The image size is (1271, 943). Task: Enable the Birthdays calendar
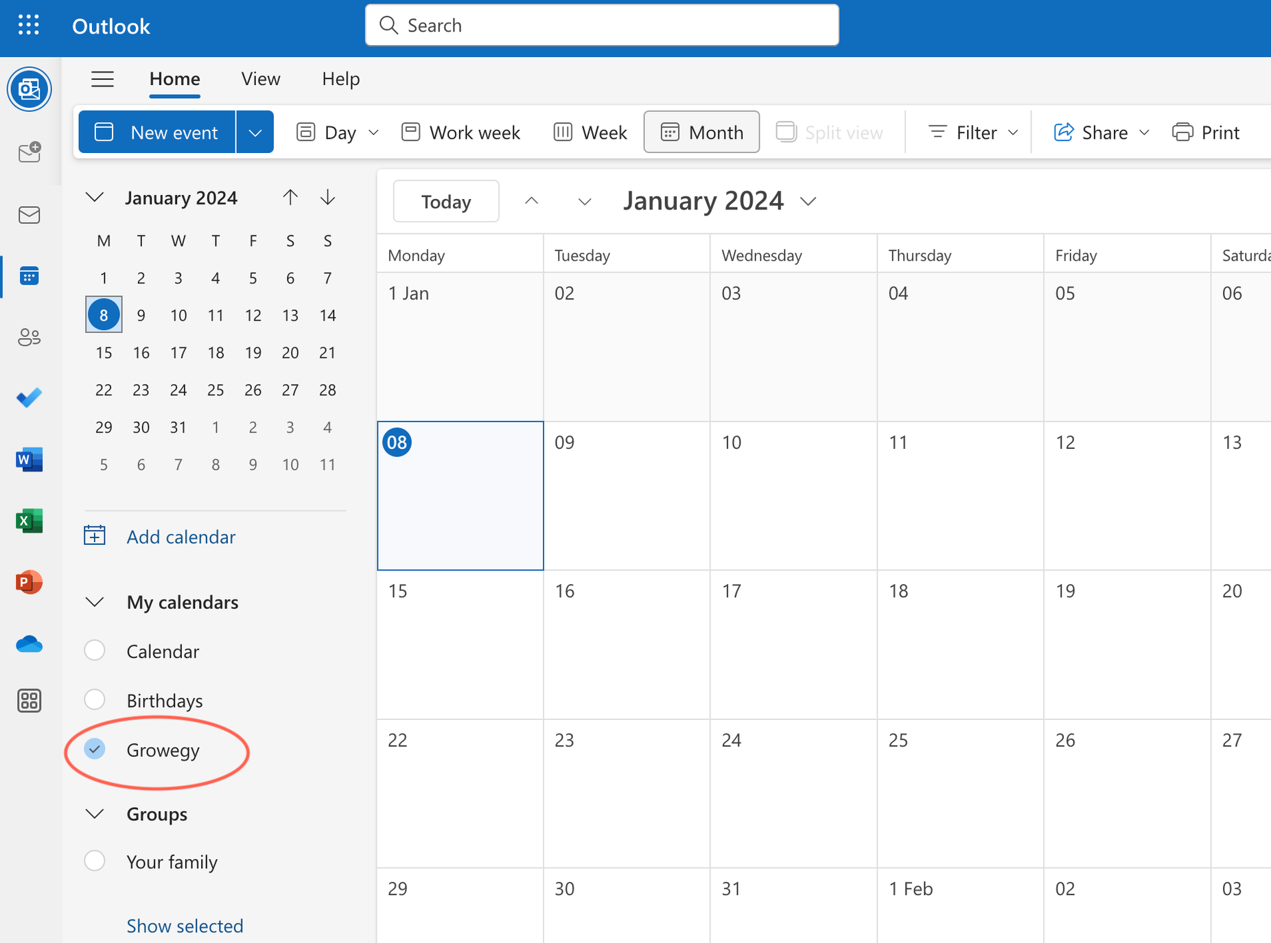click(x=95, y=699)
